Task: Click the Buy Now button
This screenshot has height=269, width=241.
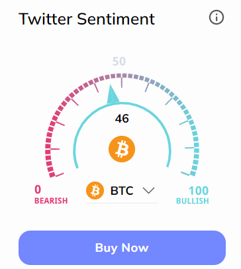Action: 122,248
